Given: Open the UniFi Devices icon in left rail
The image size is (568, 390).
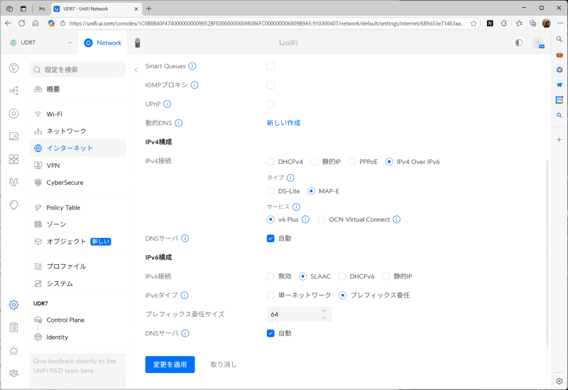Looking at the screenshot, I should 13,114.
